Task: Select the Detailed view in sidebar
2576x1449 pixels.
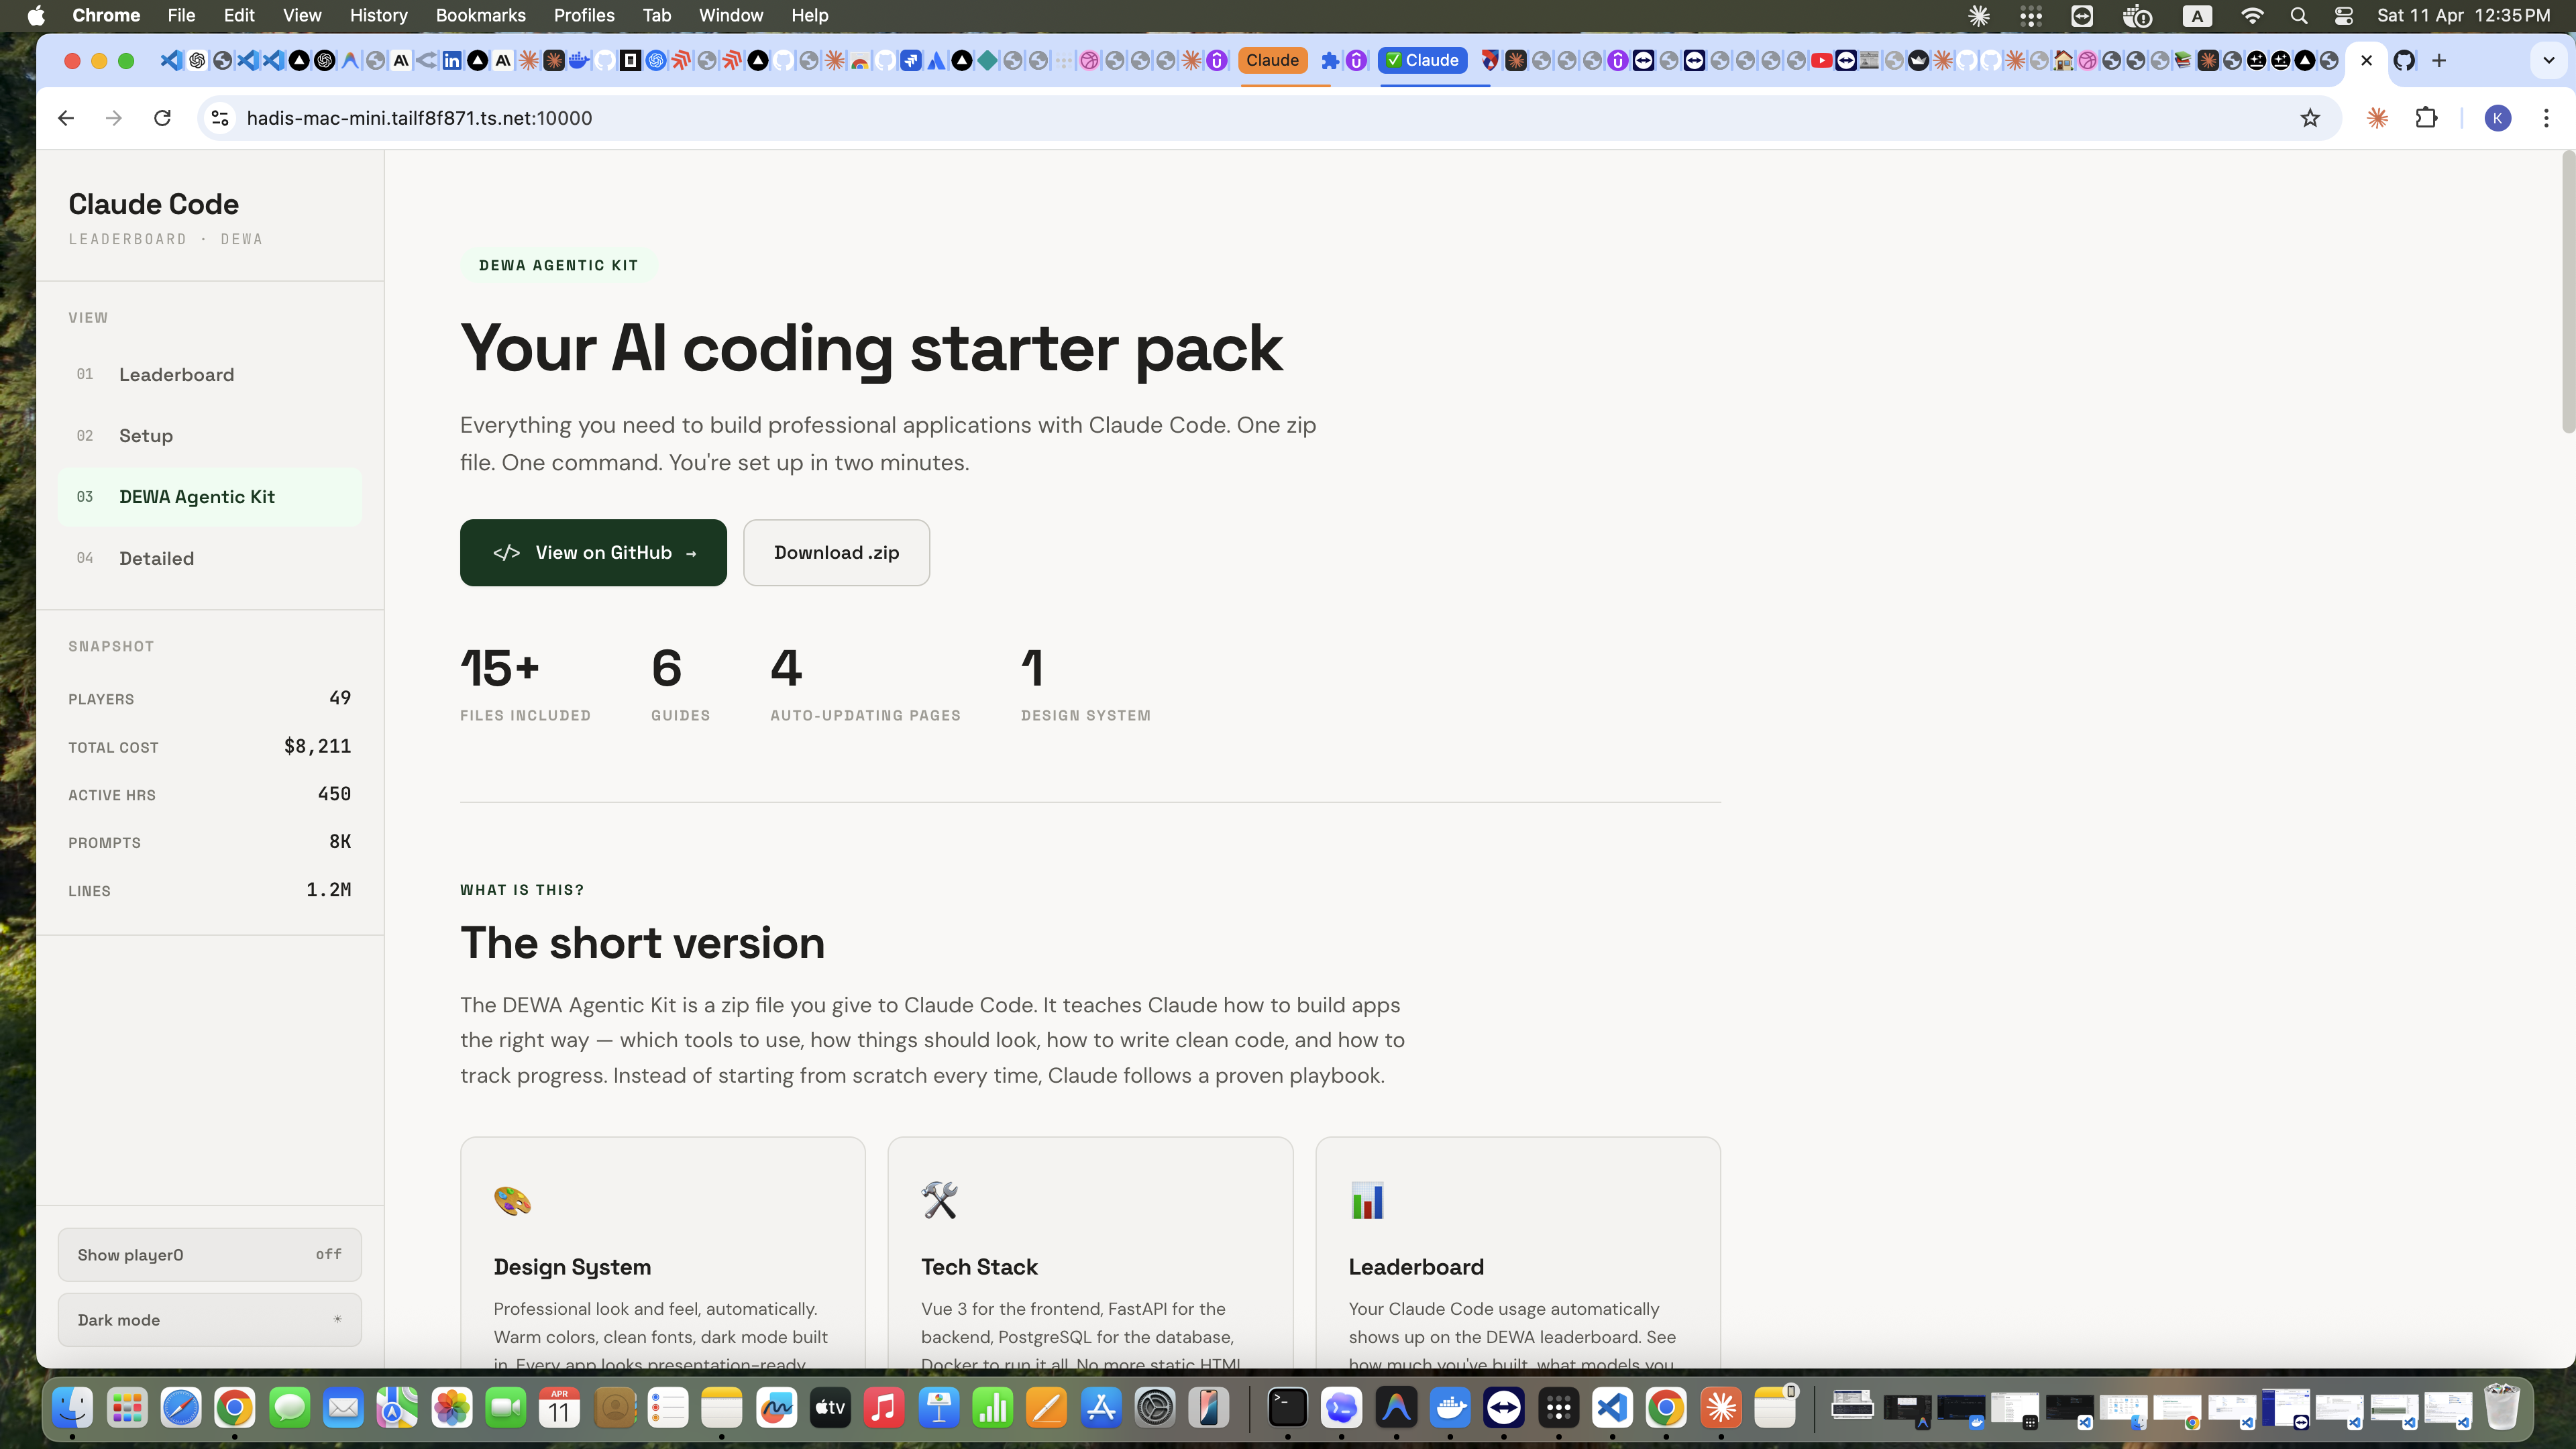Action: pos(157,558)
